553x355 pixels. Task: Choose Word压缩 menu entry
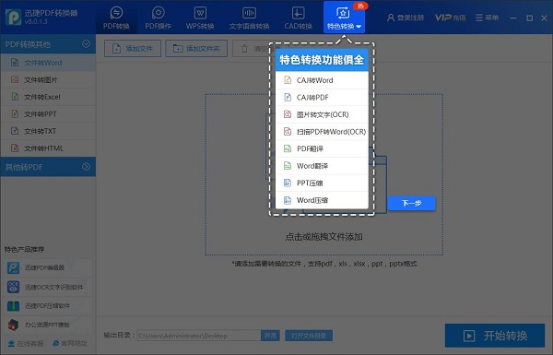pos(322,200)
